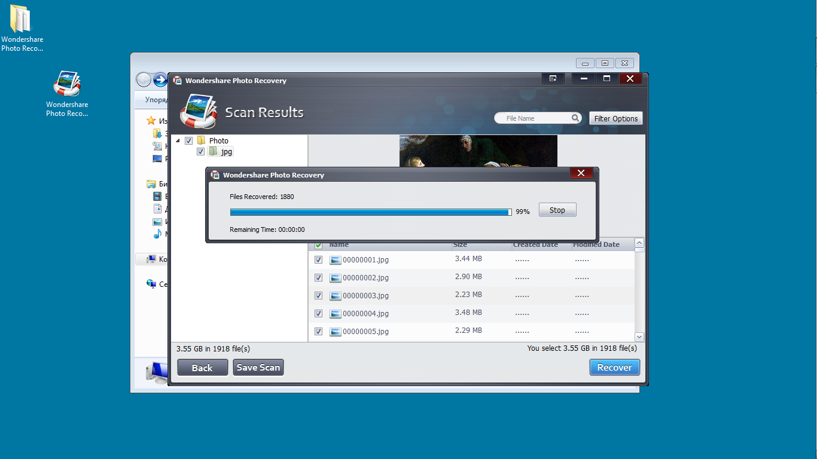The height and width of the screenshot is (459, 817).
Task: Open the title bar menu icon beside minimize
Action: point(553,78)
